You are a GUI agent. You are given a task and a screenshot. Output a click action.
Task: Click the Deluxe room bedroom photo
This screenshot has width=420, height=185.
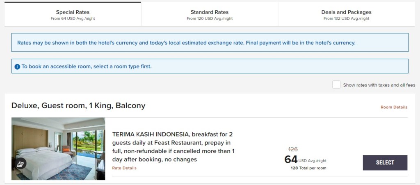(58, 148)
